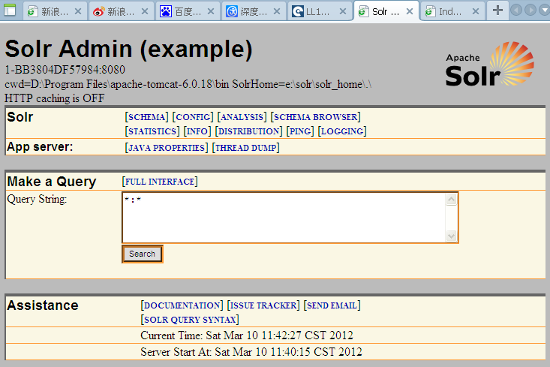This screenshot has height=367, width=550.
Task: Close the 深度 tab
Action: point(277,11)
